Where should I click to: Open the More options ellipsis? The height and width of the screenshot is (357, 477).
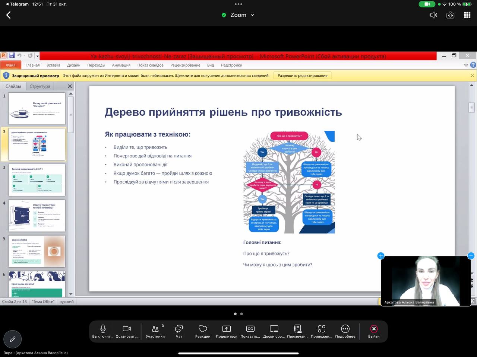tap(345, 329)
